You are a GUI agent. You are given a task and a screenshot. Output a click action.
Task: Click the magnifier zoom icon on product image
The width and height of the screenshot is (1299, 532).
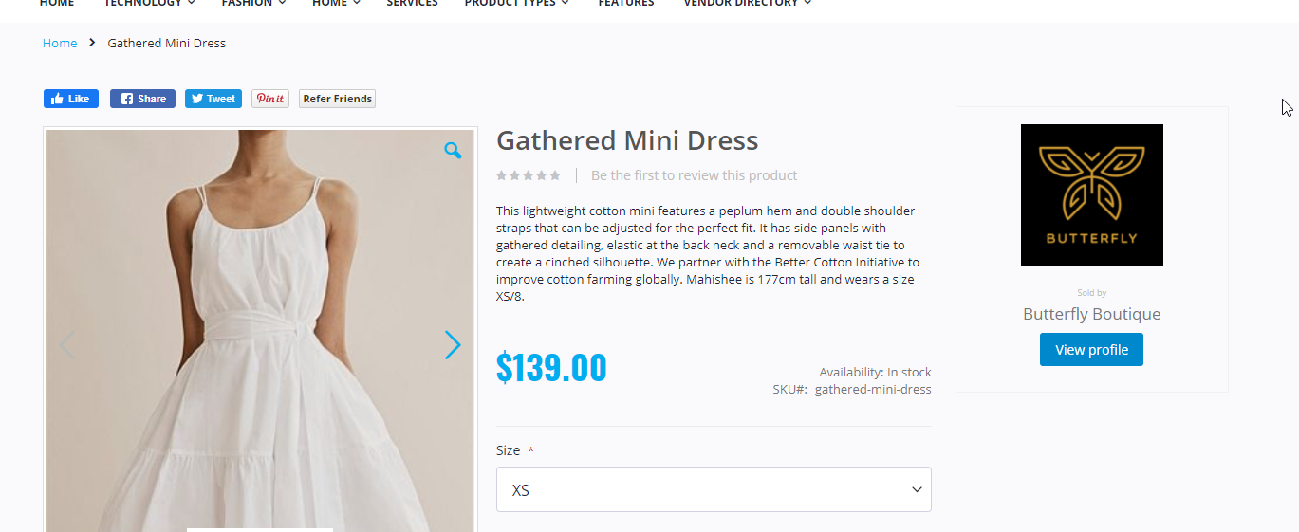pos(453,150)
